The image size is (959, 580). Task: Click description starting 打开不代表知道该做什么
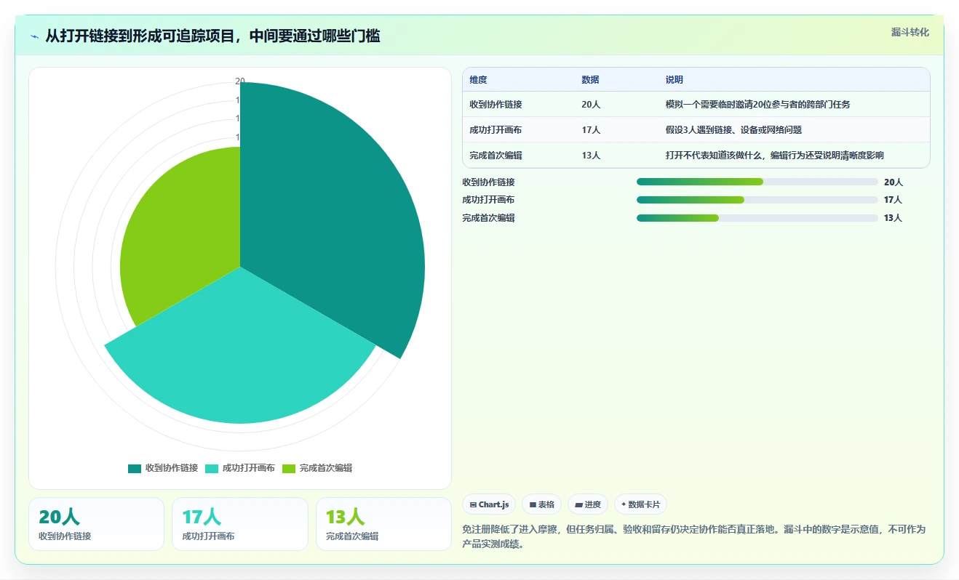[x=774, y=156]
